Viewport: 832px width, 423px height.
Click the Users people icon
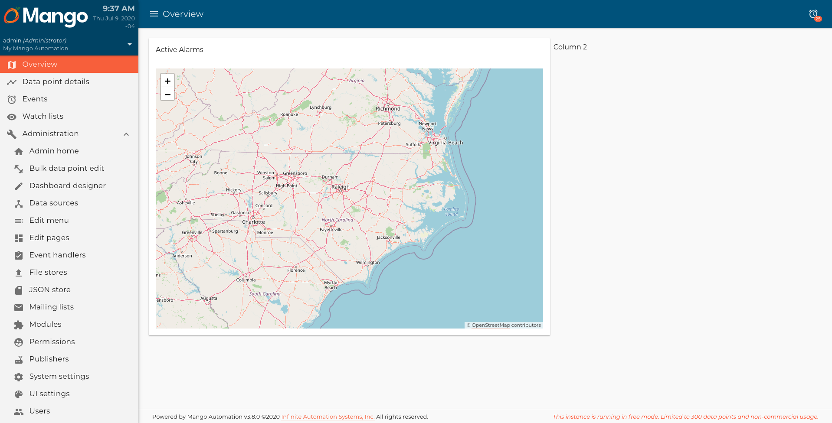coord(19,411)
